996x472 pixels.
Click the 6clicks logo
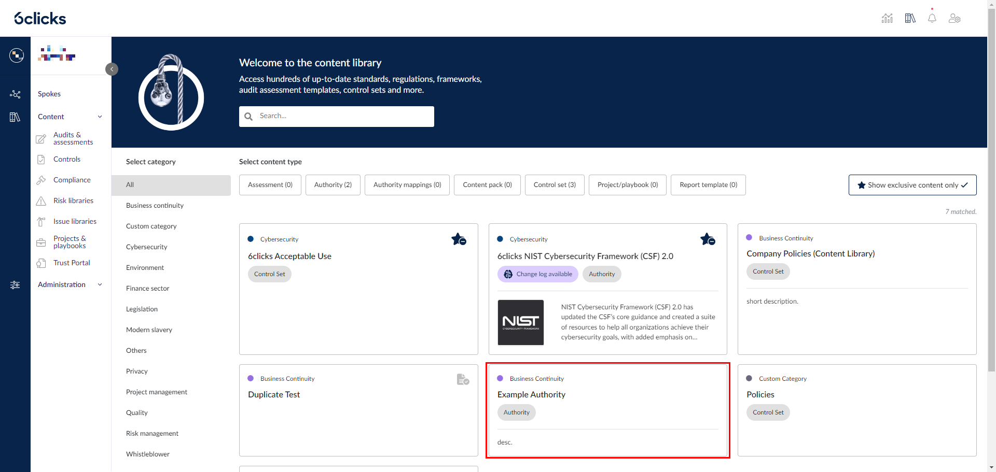[x=40, y=19]
